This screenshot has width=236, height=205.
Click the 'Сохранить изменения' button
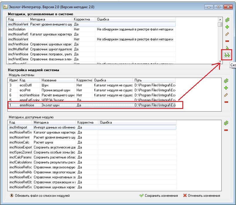[x=159, y=196]
